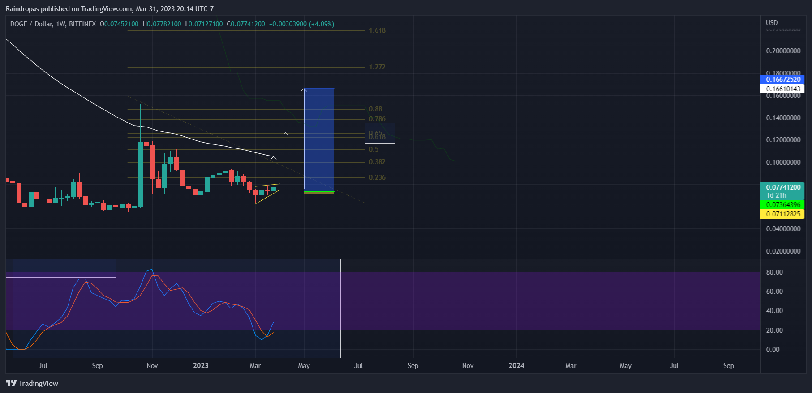Click the 0.382 Fibonacci level label
Image resolution: width=812 pixels, height=393 pixels.
(377, 162)
